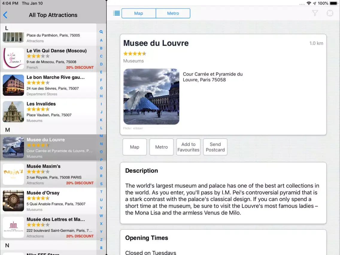
Task: Select Le Vin Qui Danse (Moscou)
Action: coord(48,59)
